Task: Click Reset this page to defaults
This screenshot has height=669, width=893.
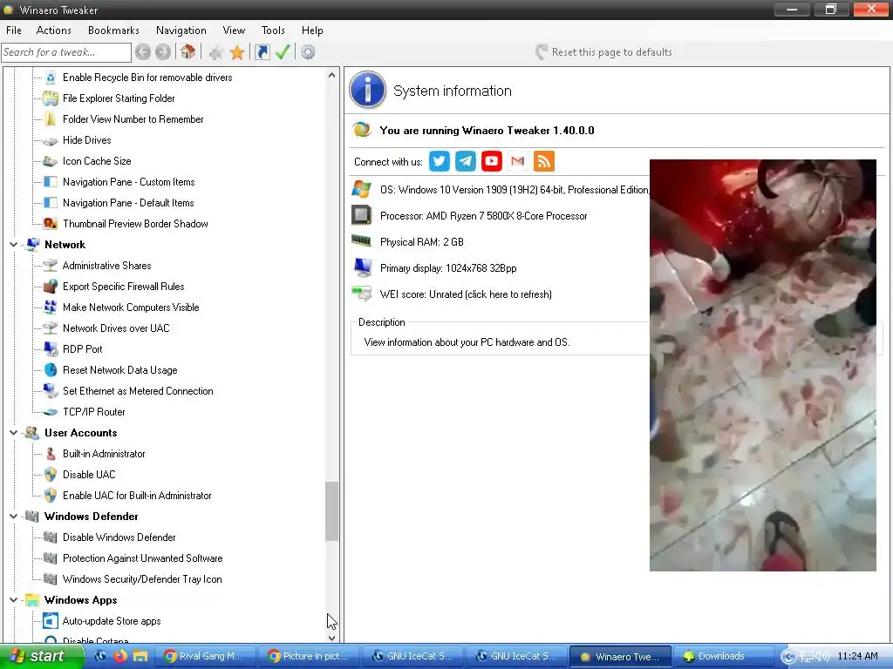Action: coord(603,52)
